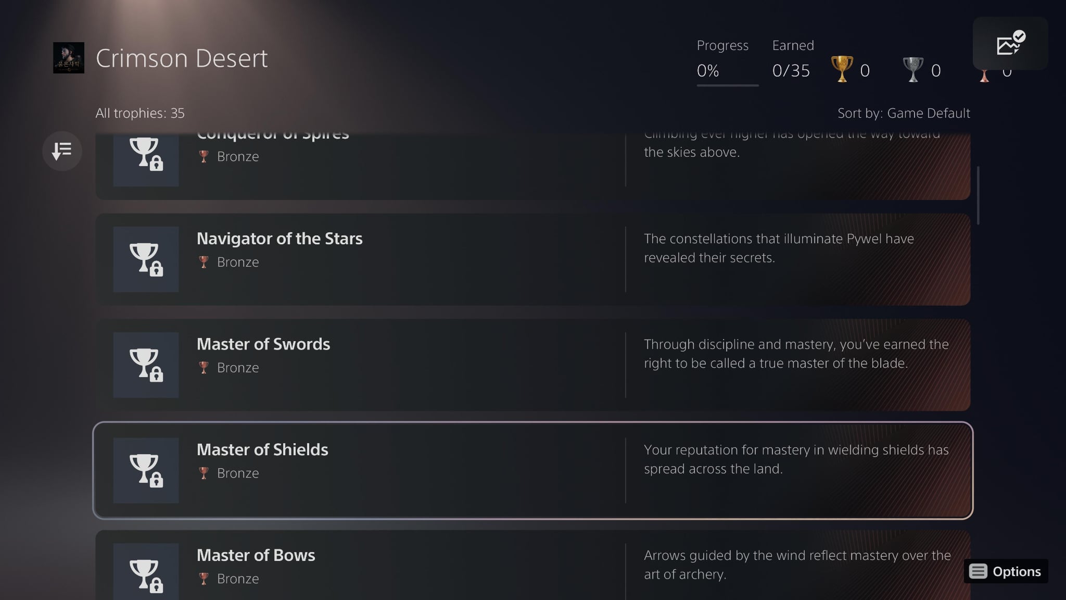
Task: Click the Crimson Desert title text
Action: click(181, 58)
